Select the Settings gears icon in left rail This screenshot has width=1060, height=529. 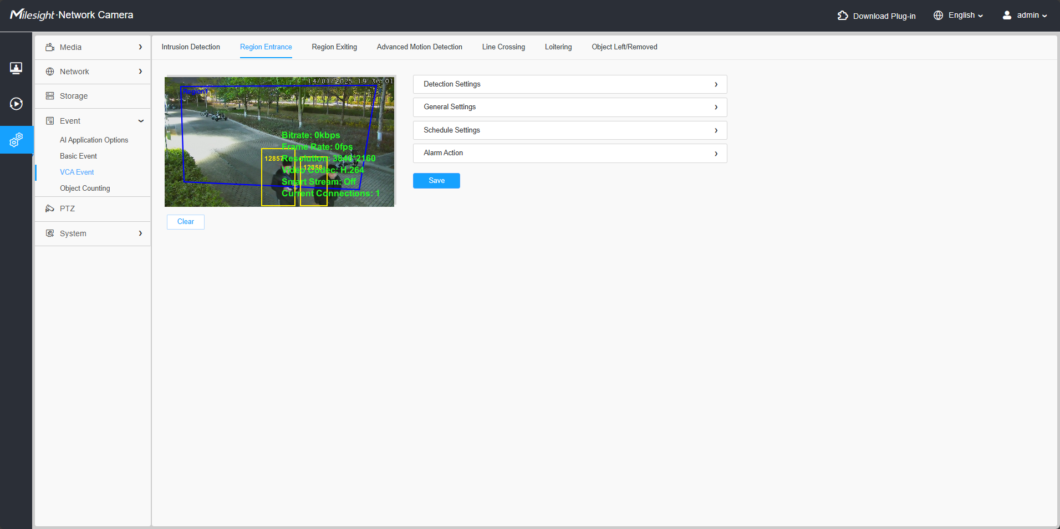pos(16,140)
